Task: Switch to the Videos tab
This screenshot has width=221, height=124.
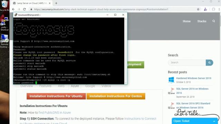Action: tap(106, 86)
